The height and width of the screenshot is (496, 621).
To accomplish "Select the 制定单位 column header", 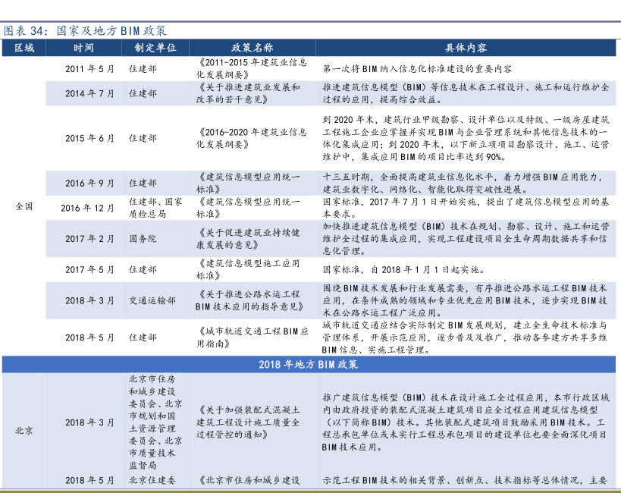I will pyautogui.click(x=155, y=48).
